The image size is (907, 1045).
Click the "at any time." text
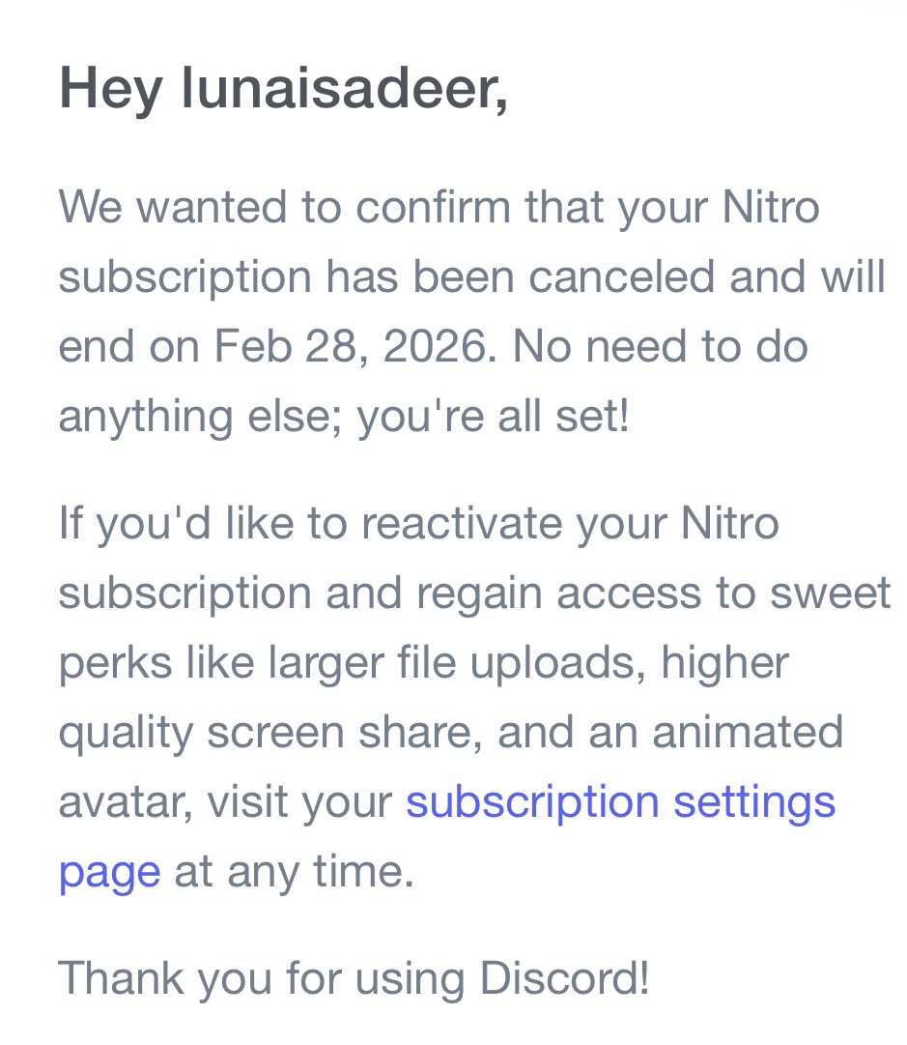(x=294, y=872)
